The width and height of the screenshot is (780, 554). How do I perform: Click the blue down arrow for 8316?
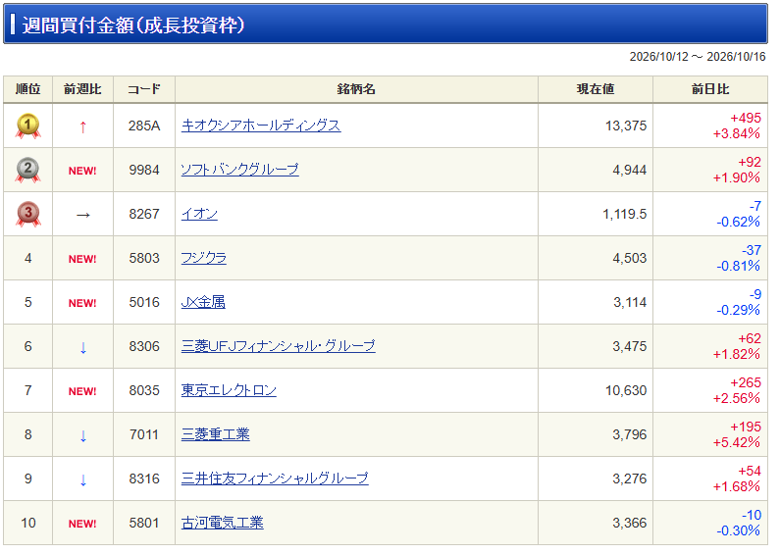coord(83,479)
